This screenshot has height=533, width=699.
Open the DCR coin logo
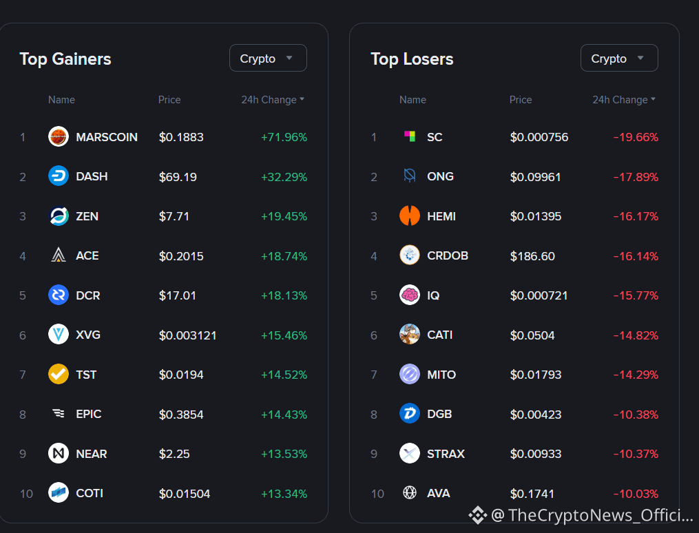tap(59, 295)
